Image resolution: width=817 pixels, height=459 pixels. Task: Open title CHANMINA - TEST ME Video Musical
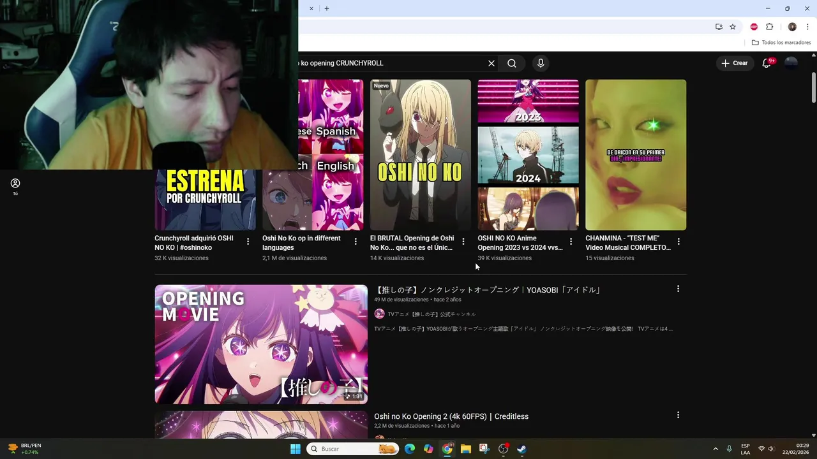pos(628,243)
